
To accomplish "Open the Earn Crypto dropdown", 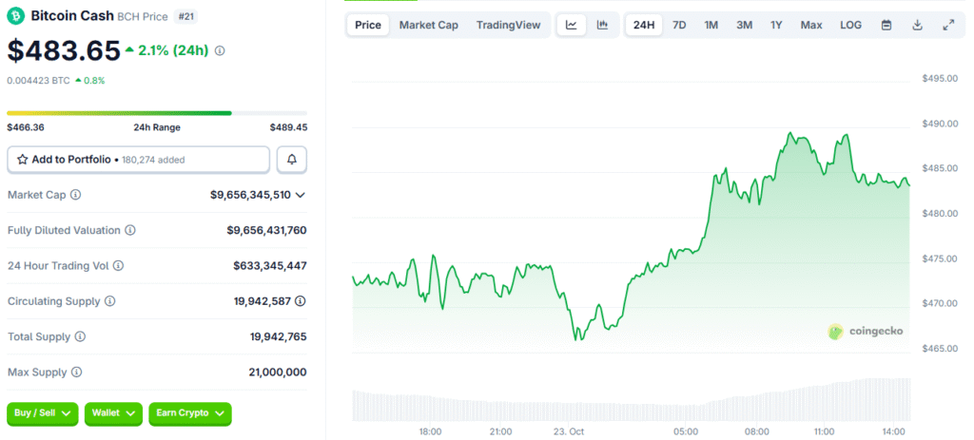I will click(x=189, y=413).
